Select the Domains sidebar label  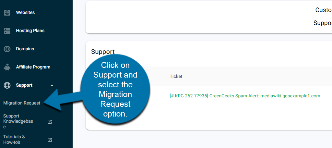click(x=25, y=49)
